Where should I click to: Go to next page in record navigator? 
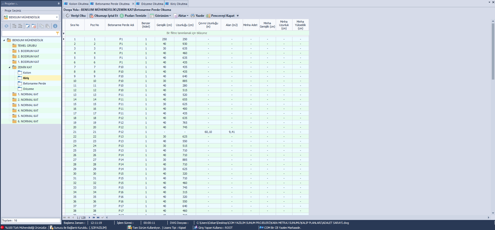tap(94, 218)
